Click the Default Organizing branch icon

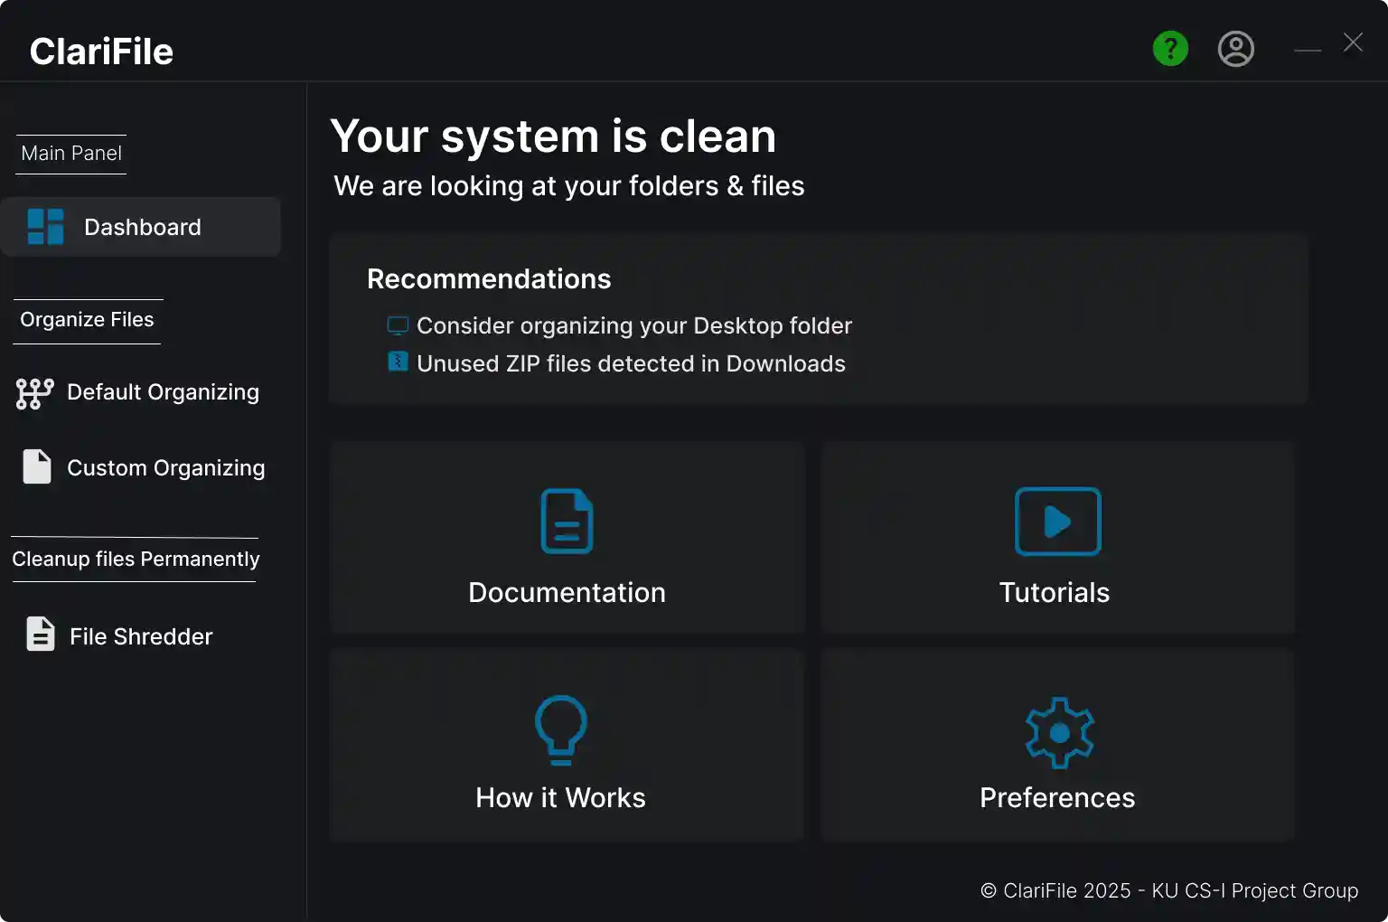pos(34,393)
